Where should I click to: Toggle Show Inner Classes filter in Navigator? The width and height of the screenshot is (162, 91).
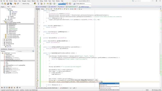point(12,88)
